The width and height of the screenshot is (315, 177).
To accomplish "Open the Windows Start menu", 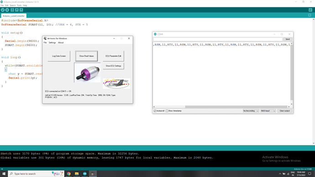I will 4,174.
